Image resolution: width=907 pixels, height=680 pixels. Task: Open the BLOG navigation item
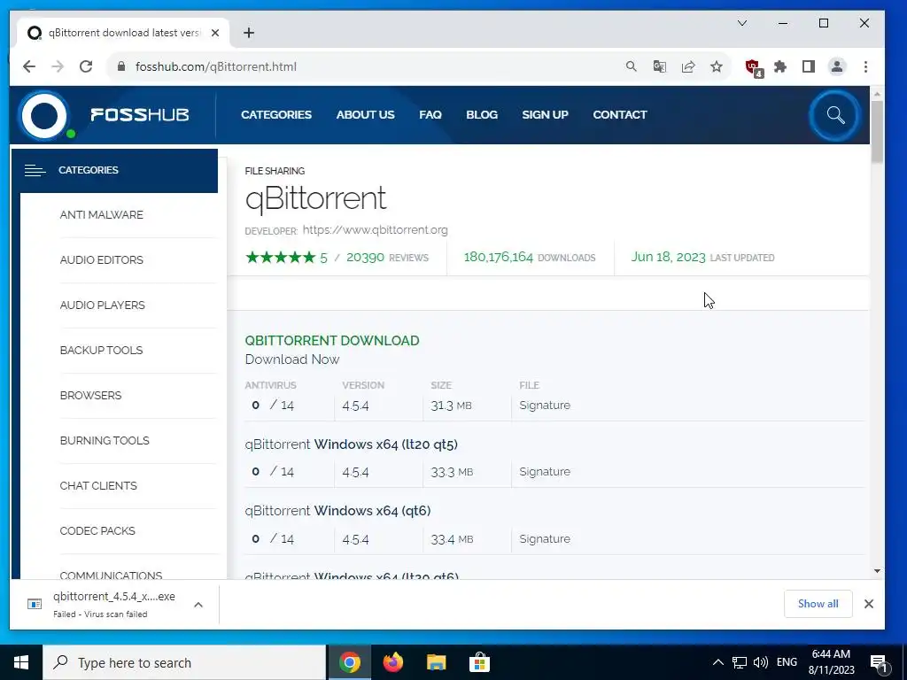click(x=482, y=114)
